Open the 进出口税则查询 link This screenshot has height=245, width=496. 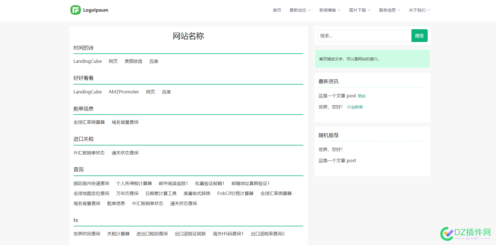(152, 234)
